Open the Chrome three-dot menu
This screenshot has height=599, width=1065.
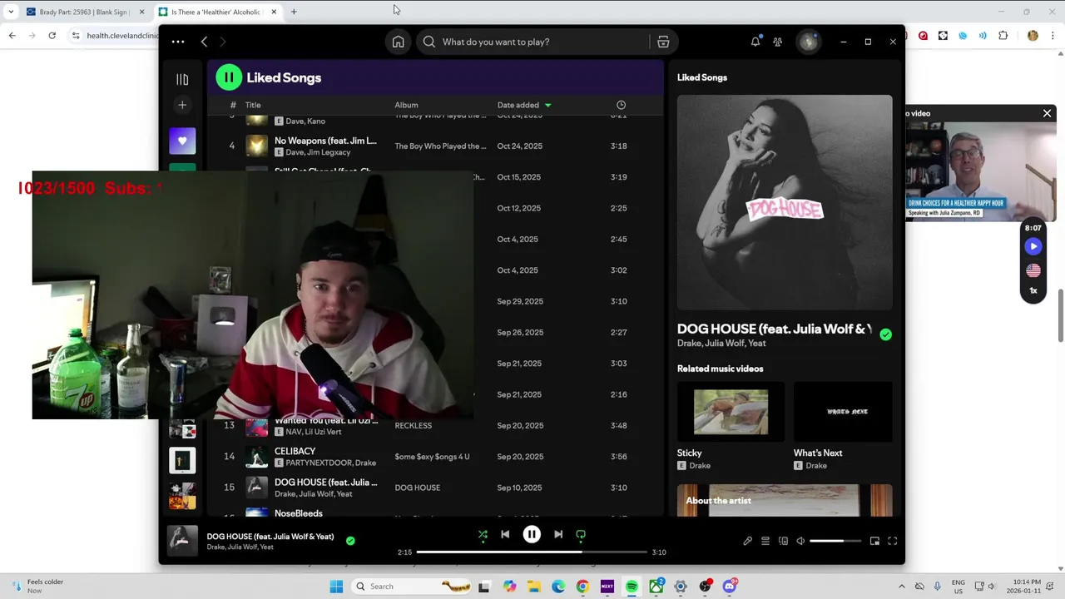coord(1053,36)
